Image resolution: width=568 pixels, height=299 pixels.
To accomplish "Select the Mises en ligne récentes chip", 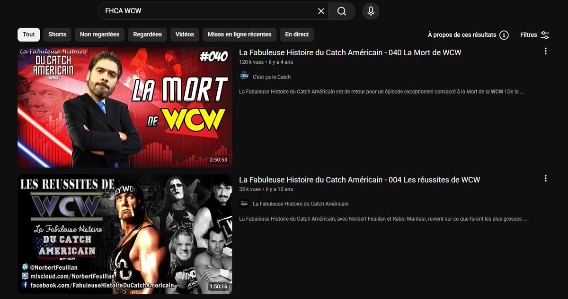I will (240, 34).
